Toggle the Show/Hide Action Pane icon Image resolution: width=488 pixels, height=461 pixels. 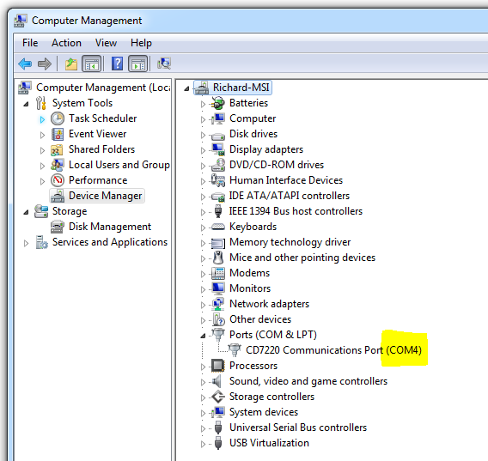point(137,64)
